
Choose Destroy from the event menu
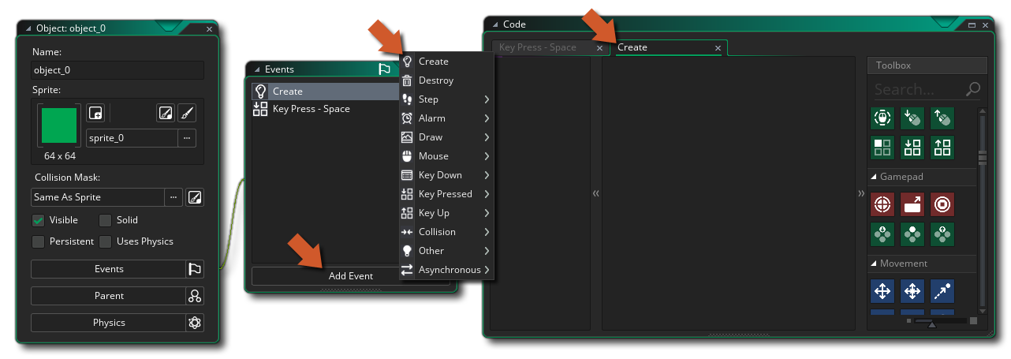pyautogui.click(x=436, y=80)
